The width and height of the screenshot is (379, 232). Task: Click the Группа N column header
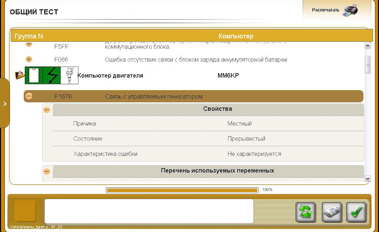pos(29,36)
